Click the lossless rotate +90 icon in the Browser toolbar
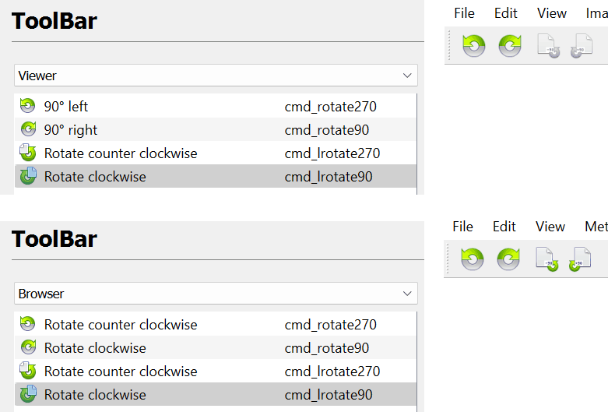 coord(580,259)
